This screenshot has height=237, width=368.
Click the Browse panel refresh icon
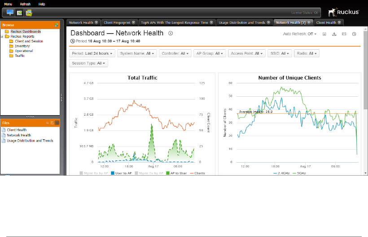pos(57,25)
